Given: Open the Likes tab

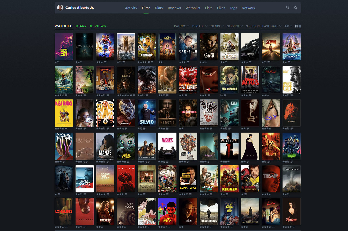Looking at the screenshot, I should point(221,8).
